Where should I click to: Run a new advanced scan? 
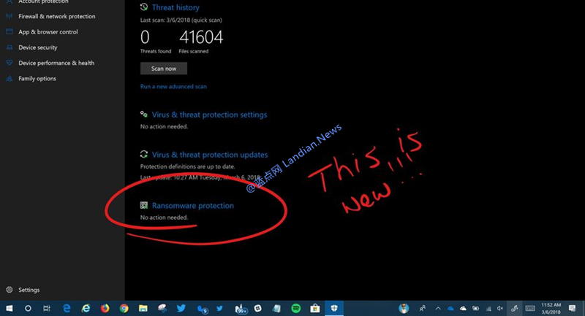pyautogui.click(x=173, y=86)
